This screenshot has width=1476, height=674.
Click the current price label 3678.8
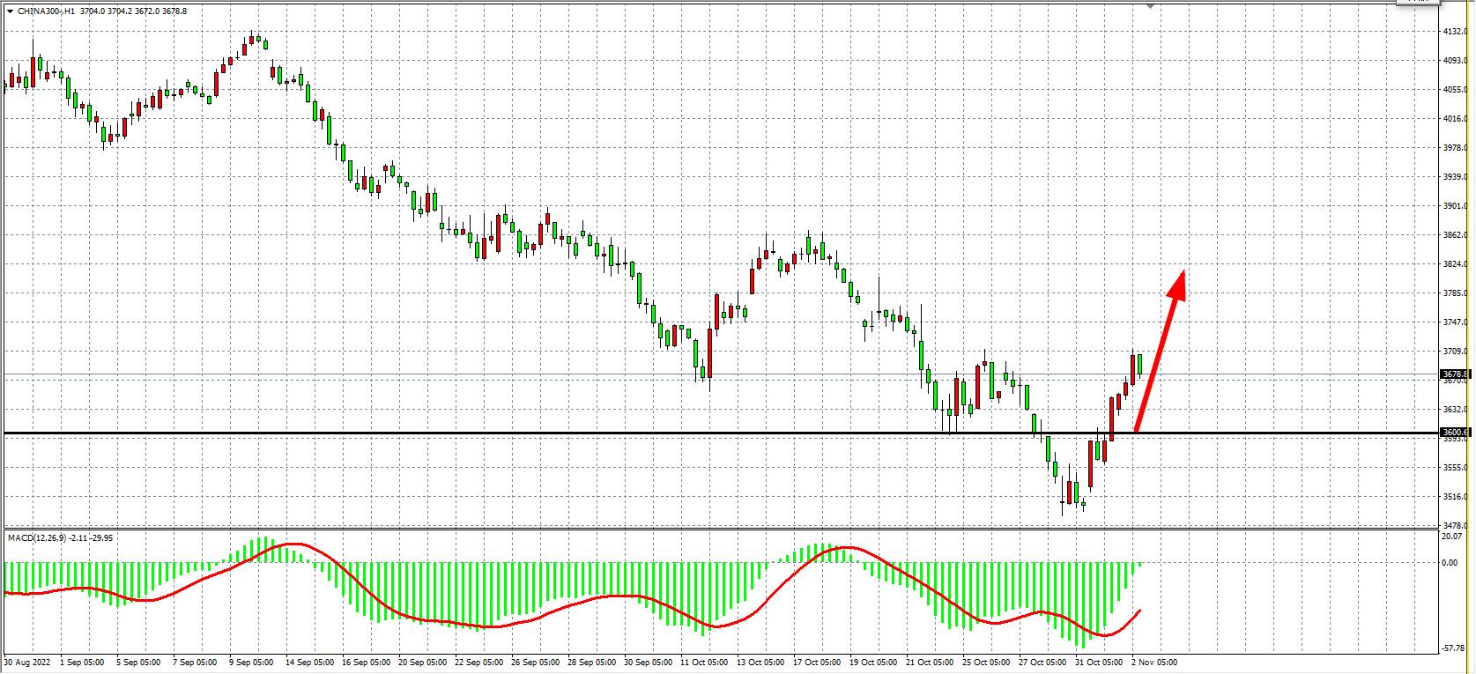point(1453,374)
